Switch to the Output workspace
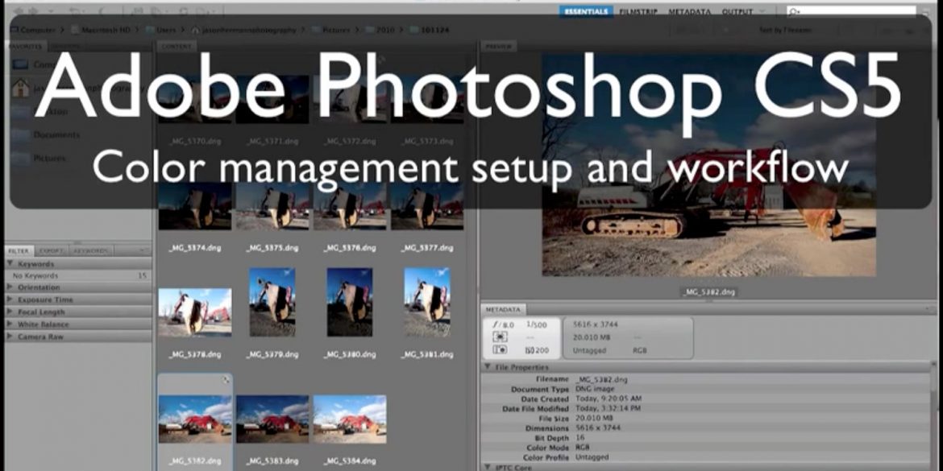This screenshot has height=471, width=943. pyautogui.click(x=737, y=11)
